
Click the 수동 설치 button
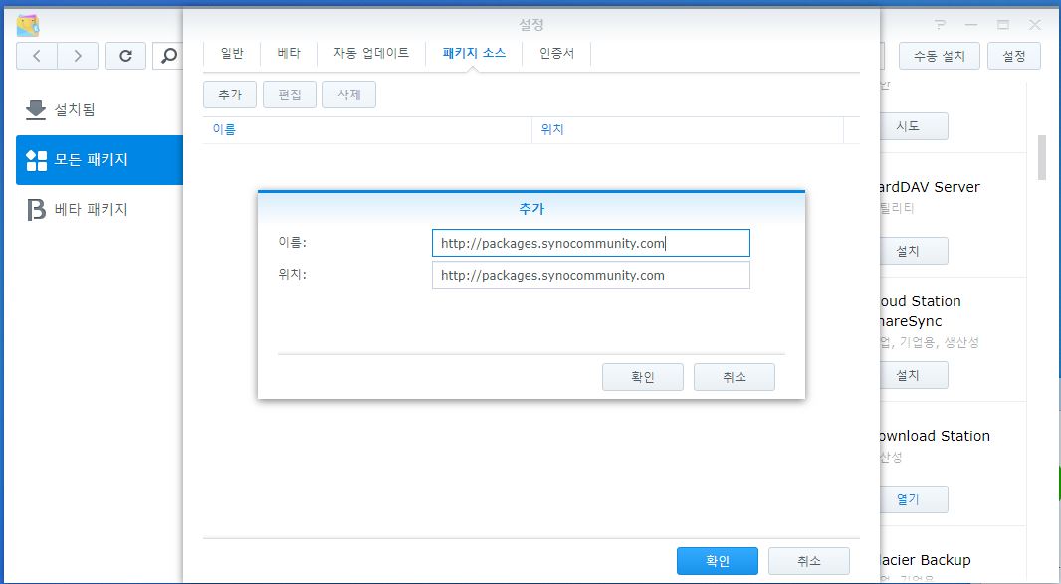point(940,56)
